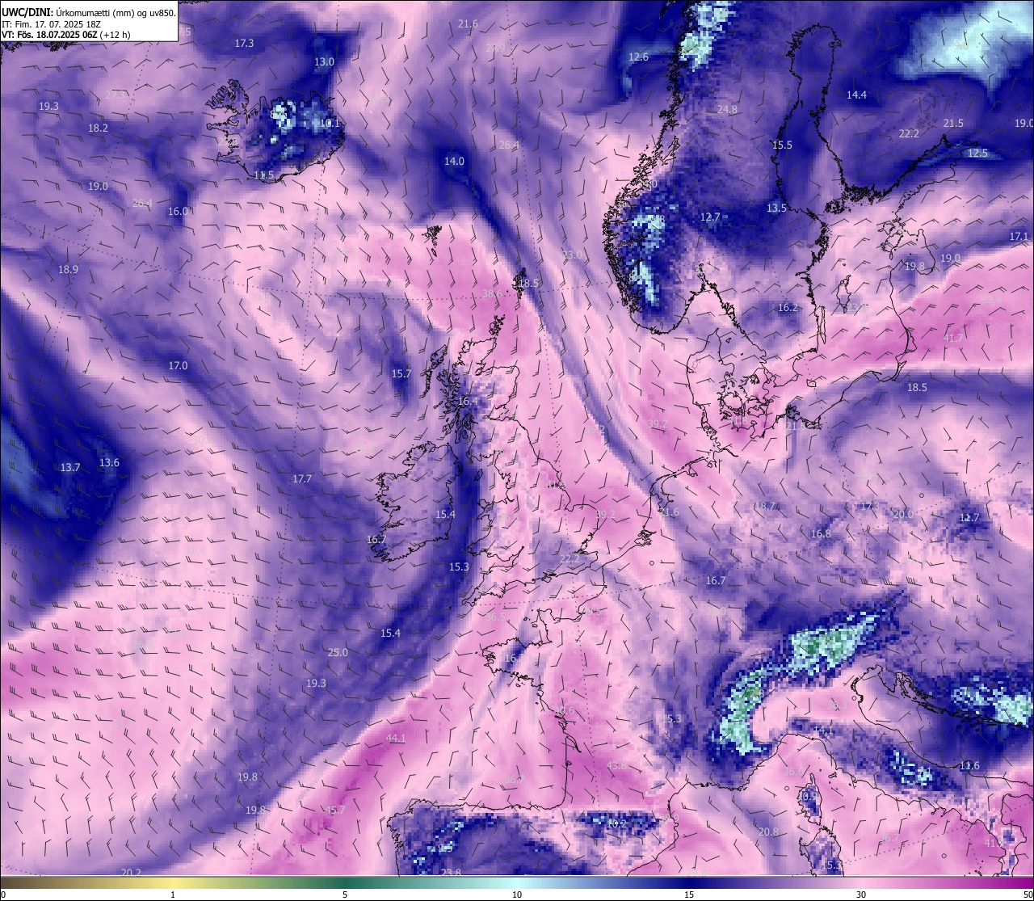Click the '11.5' value on Iceland's south coast
Viewport: 1034px width, 901px height.
point(263,175)
